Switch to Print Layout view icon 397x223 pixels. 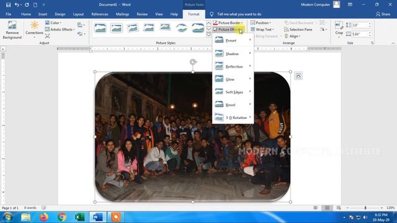pos(327,208)
